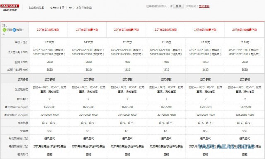Image resolution: width=265 pixels, height=159 pixels.
Task: Click the price cell 26.28万
Action: (245, 42)
